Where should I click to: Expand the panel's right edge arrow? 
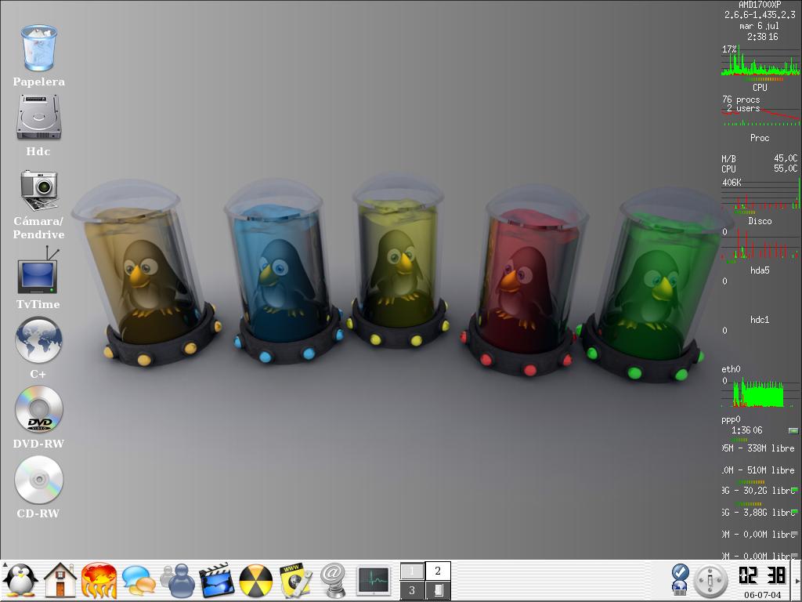pyautogui.click(x=797, y=581)
